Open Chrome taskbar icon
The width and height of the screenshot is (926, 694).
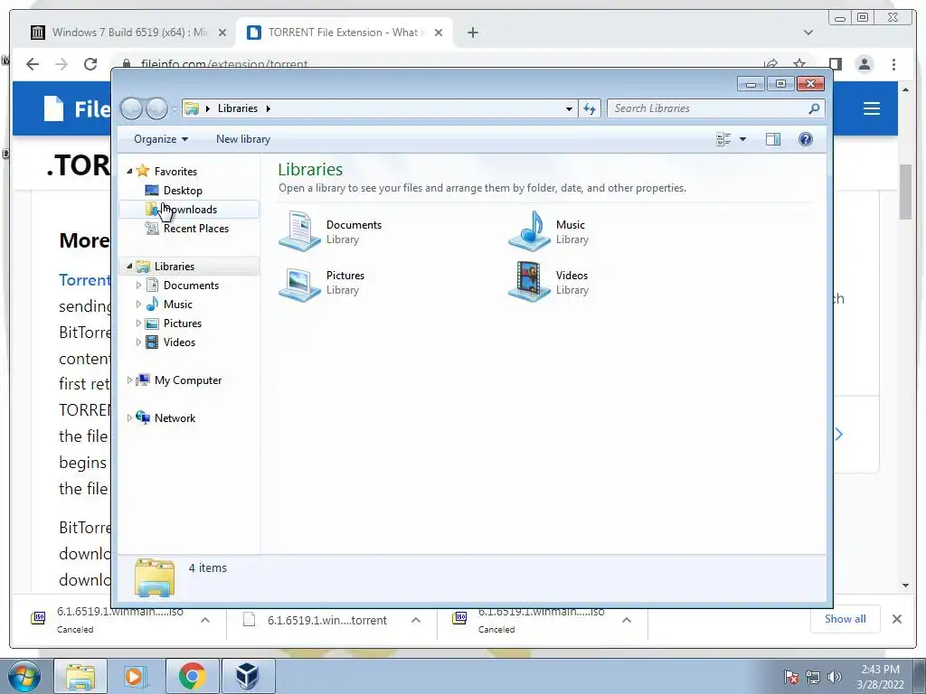(192, 676)
